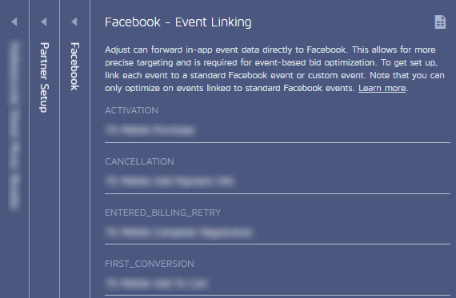Select the Facebook vertical panel label
The width and height of the screenshot is (456, 298).
coord(74,66)
